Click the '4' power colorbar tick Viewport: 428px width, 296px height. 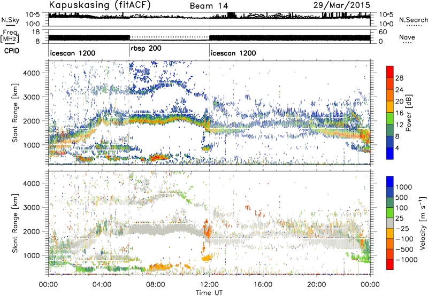coord(397,148)
